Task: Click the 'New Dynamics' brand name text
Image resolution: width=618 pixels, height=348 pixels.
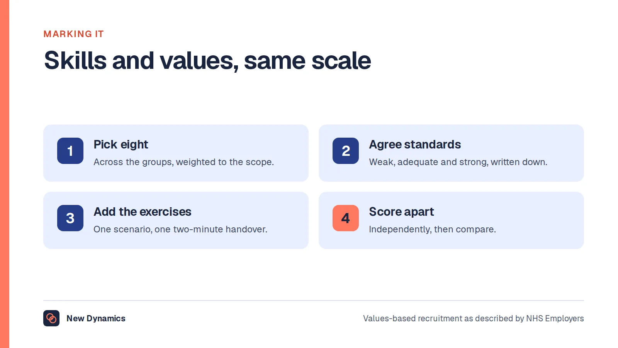Action: tap(96, 318)
